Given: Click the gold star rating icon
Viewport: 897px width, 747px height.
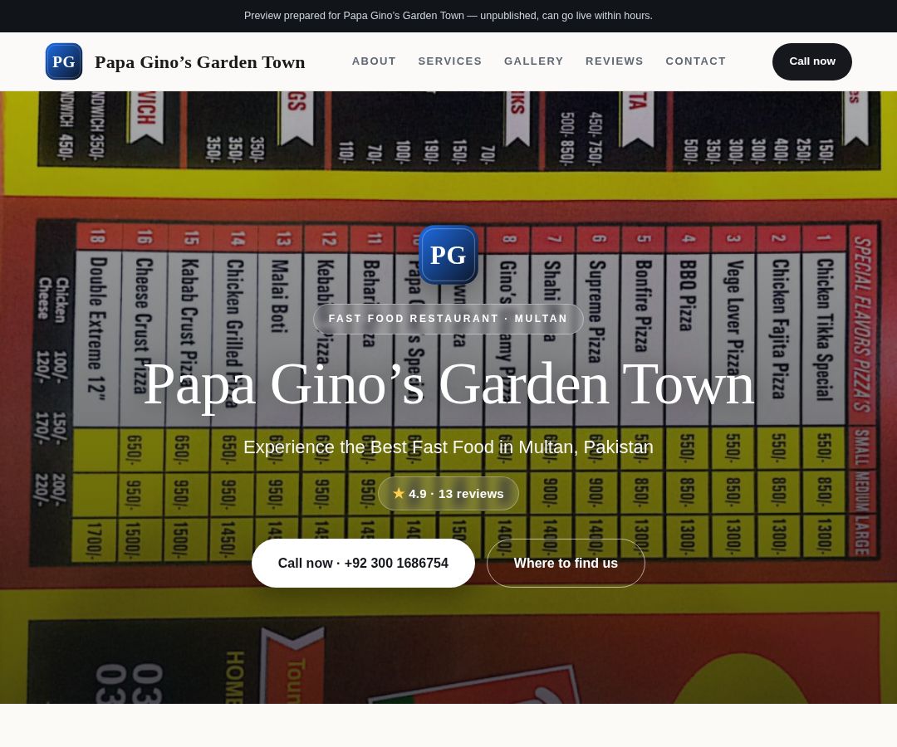Looking at the screenshot, I should coord(399,493).
